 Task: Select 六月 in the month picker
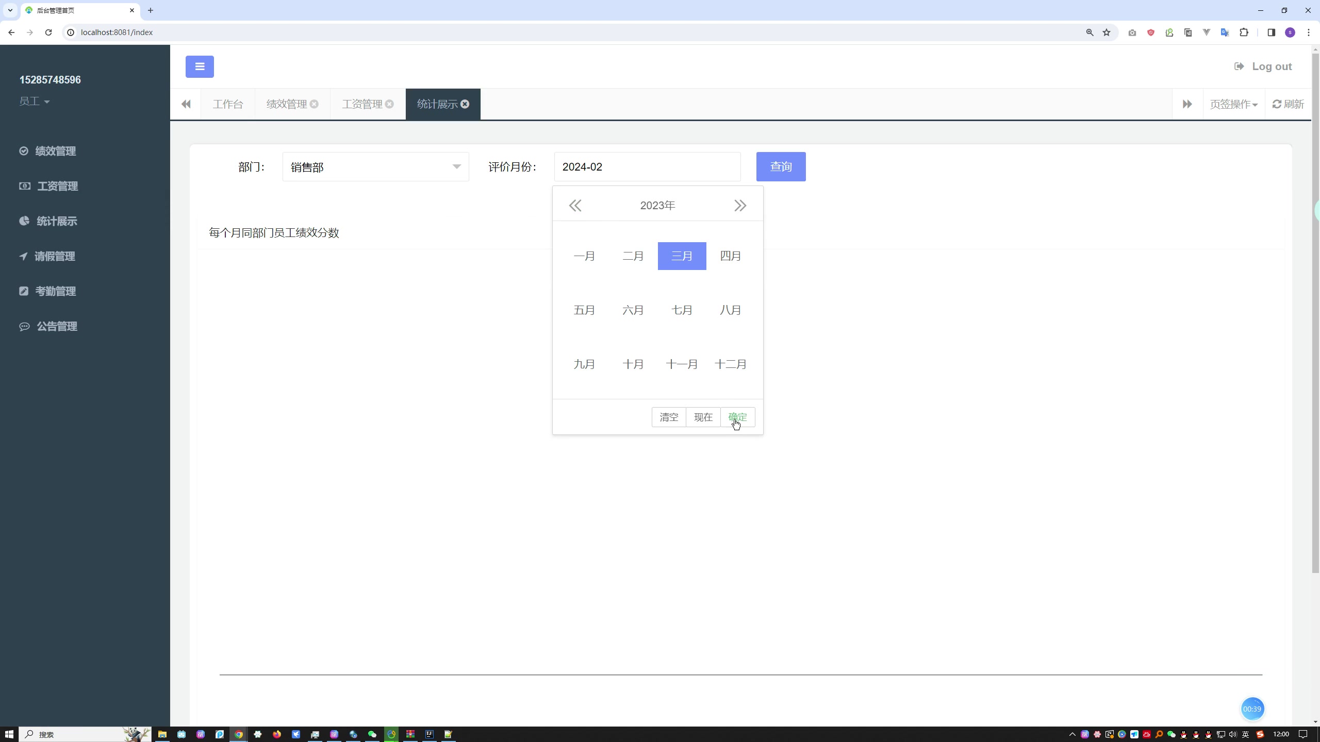pyautogui.click(x=633, y=310)
